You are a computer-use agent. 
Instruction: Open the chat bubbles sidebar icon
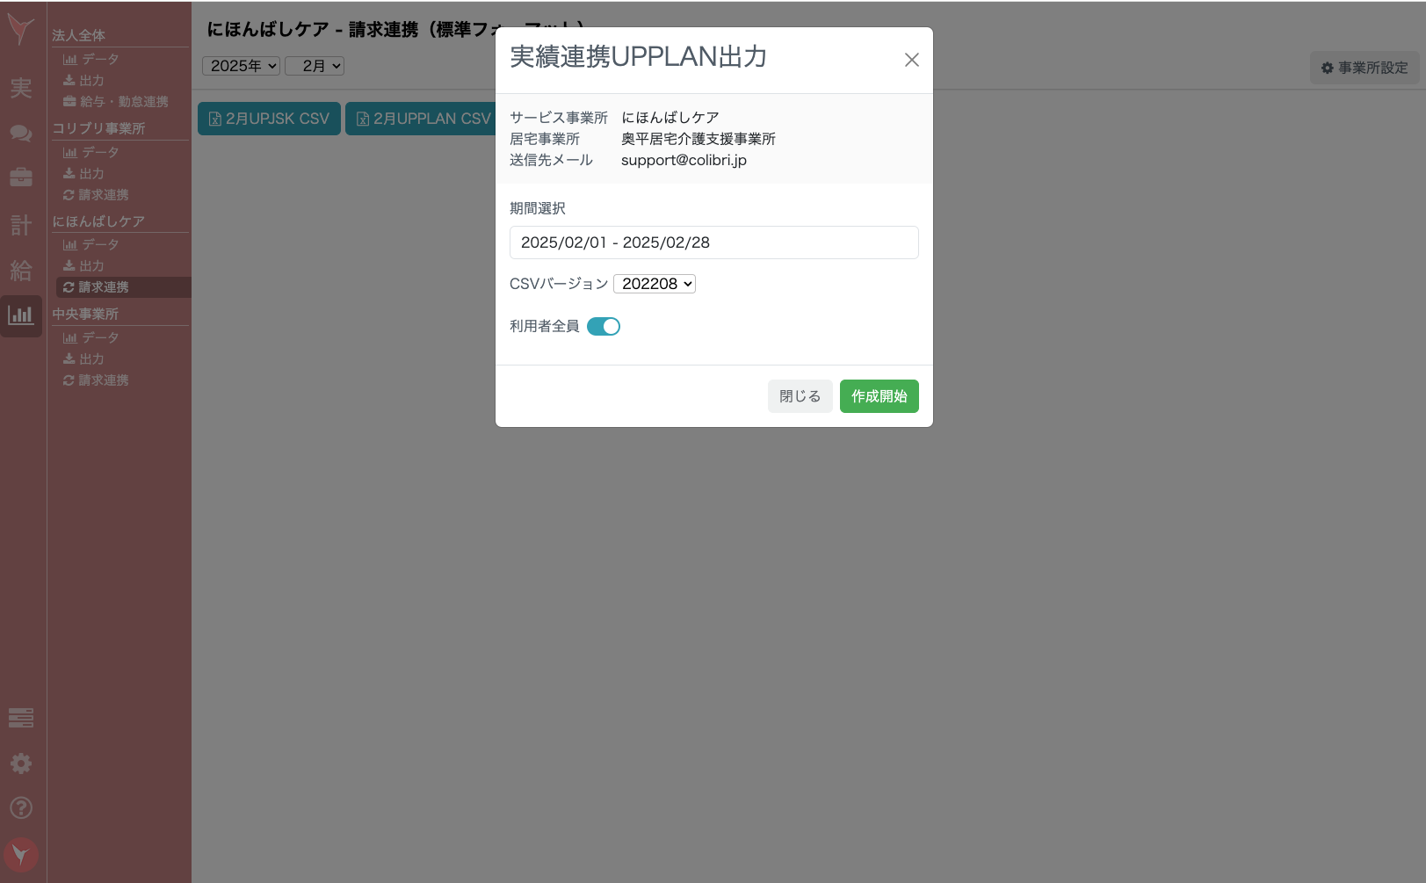tap(21, 134)
